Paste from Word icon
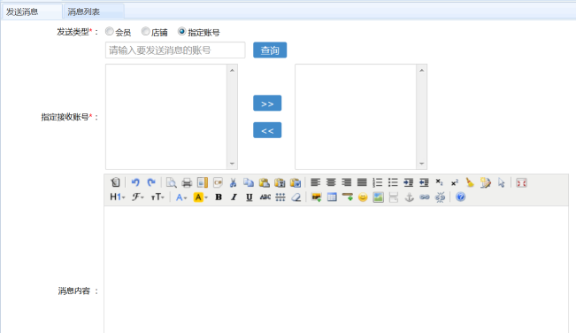This screenshot has width=576, height=333. coord(296,182)
